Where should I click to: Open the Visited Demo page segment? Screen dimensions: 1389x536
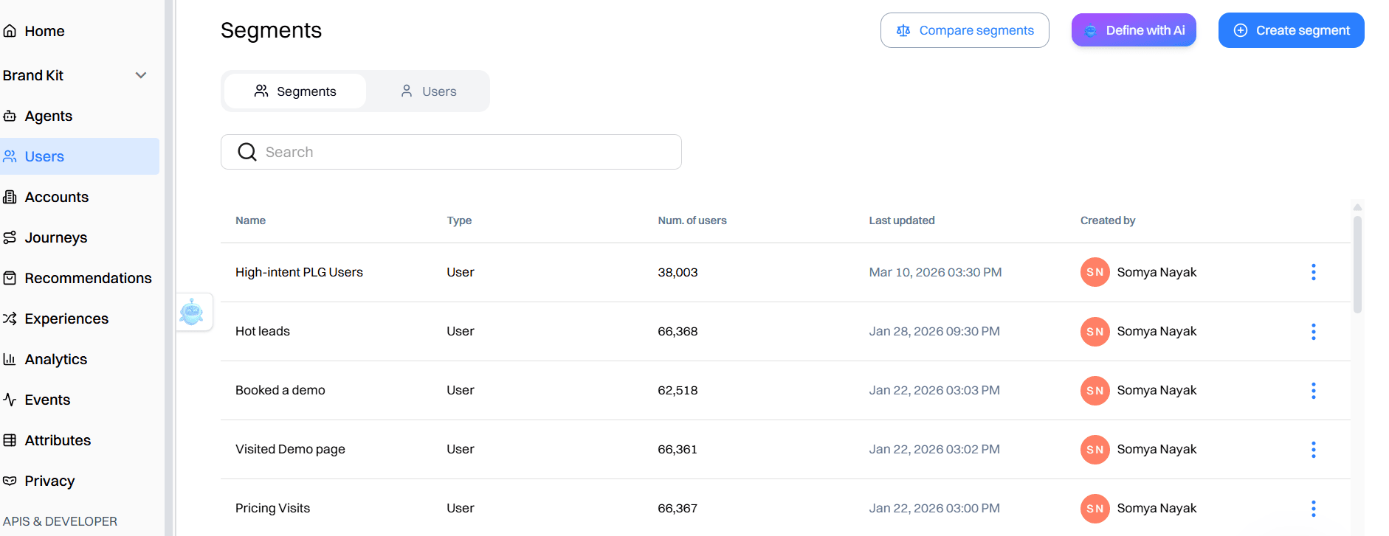pyautogui.click(x=290, y=449)
